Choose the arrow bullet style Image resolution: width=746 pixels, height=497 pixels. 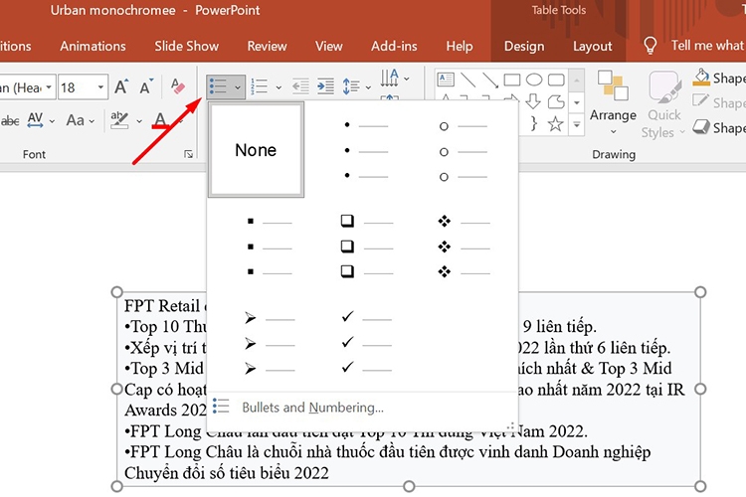(x=270, y=343)
